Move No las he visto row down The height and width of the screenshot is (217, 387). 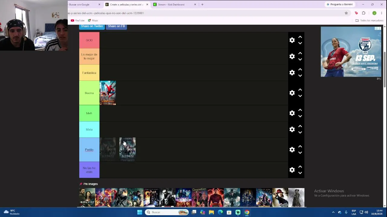click(300, 173)
